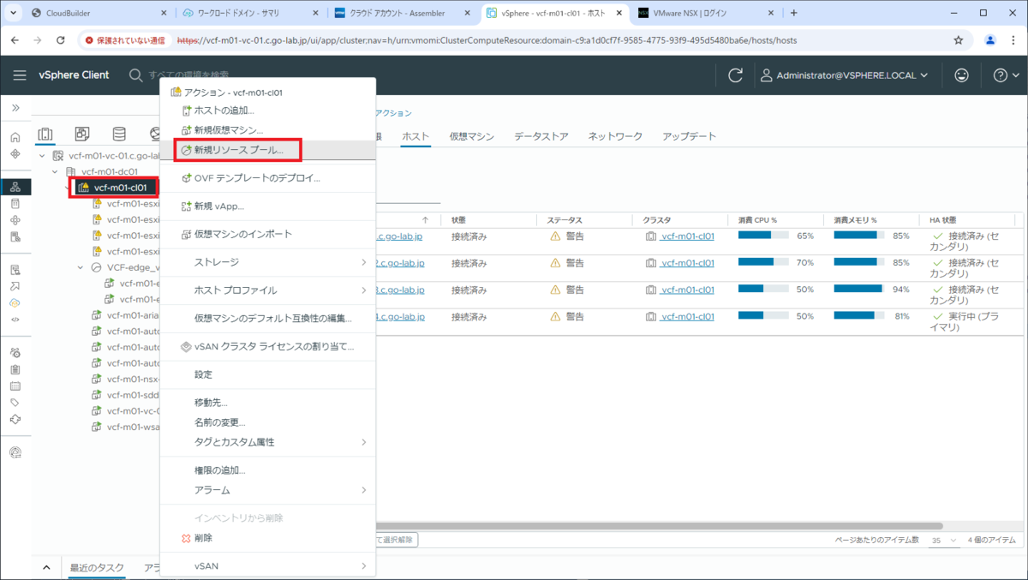Expand the Storage submenu
Screen dimensions: 1028x580
(268, 262)
